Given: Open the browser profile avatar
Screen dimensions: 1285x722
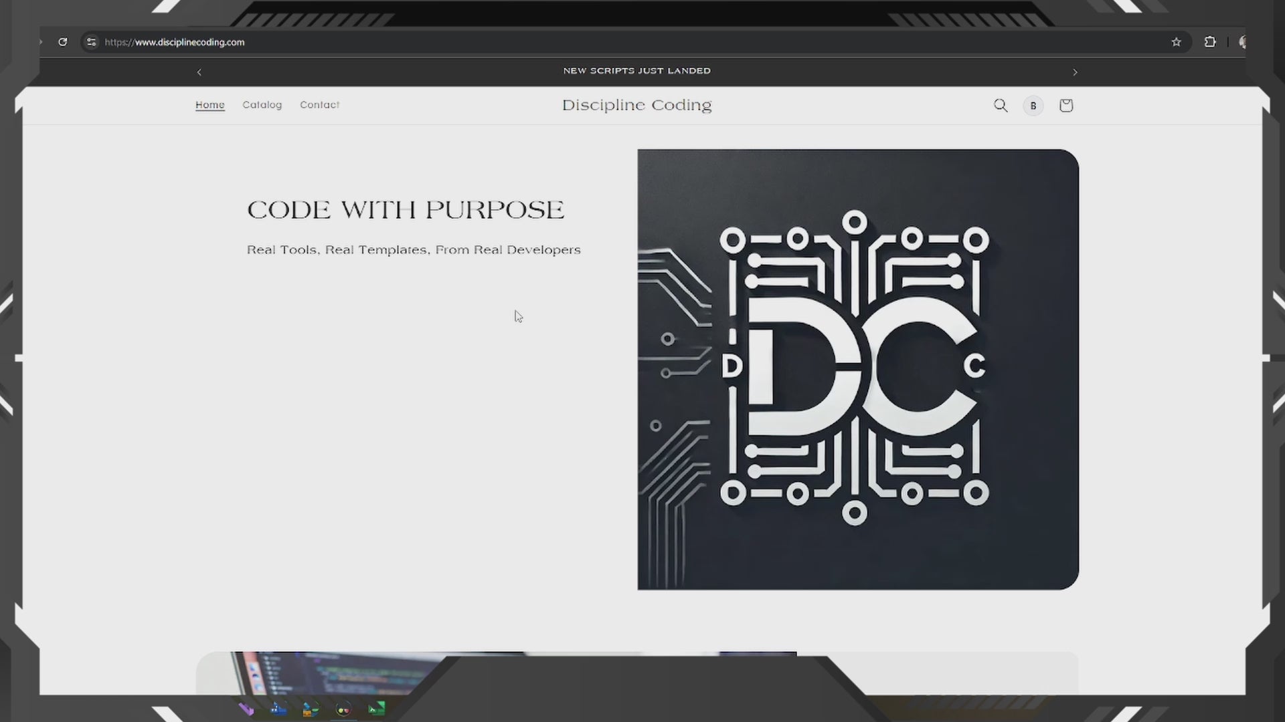Looking at the screenshot, I should pos(1242,42).
